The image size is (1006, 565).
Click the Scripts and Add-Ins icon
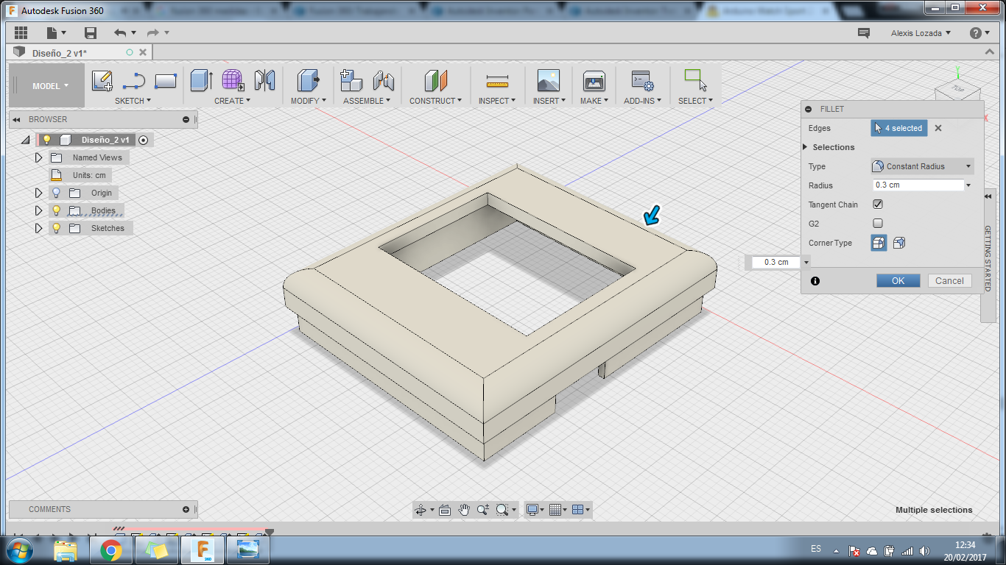pos(643,80)
